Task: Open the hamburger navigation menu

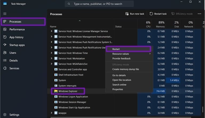Action: 5,14
